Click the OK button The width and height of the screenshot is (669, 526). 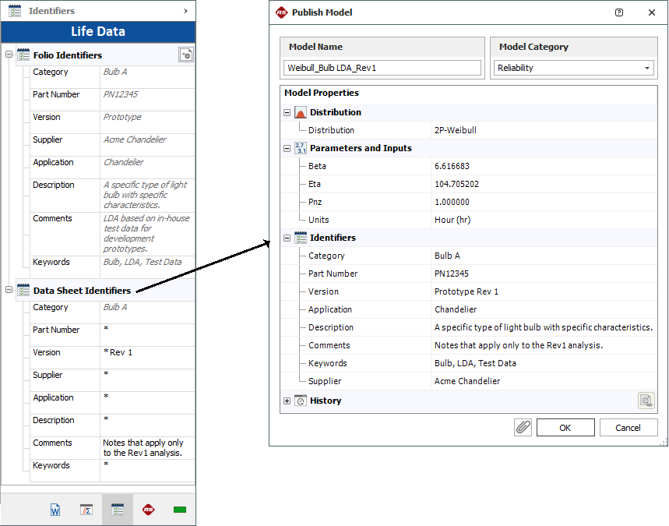pos(565,427)
